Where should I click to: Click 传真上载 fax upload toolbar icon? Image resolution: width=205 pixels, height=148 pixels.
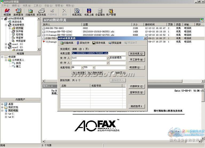tap(89, 12)
